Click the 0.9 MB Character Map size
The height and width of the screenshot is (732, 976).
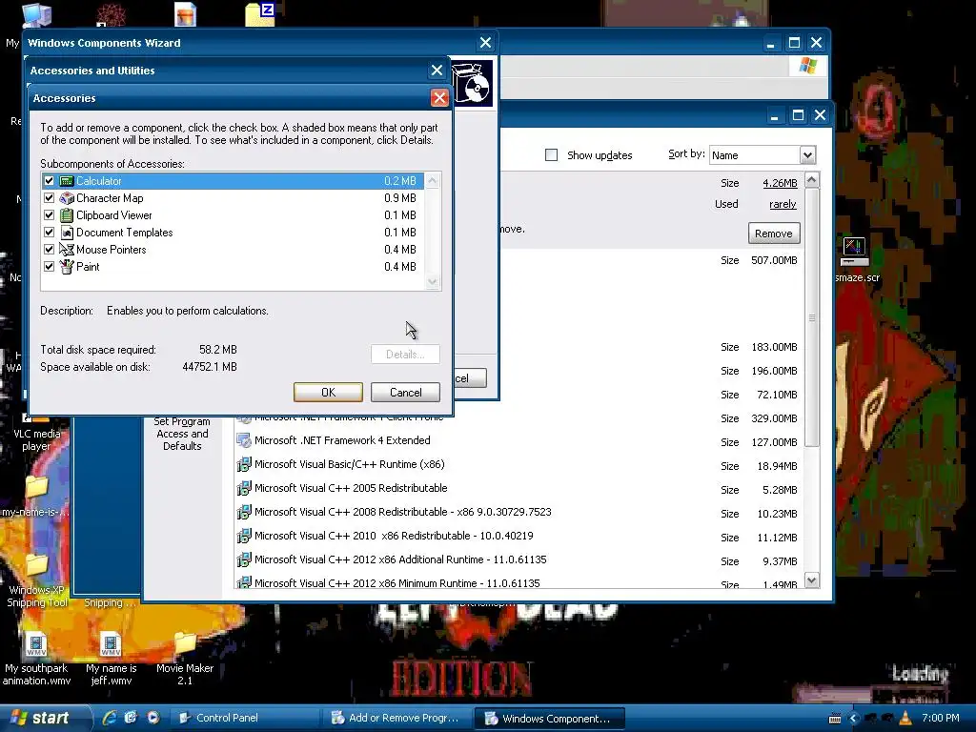click(399, 198)
